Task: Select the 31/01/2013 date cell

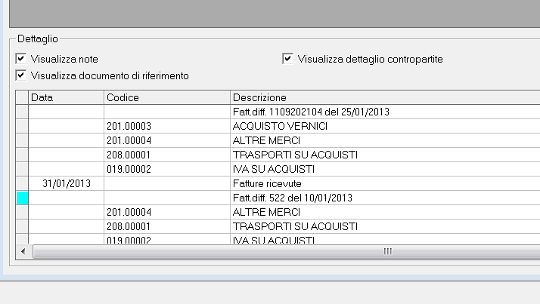Action: point(66,184)
